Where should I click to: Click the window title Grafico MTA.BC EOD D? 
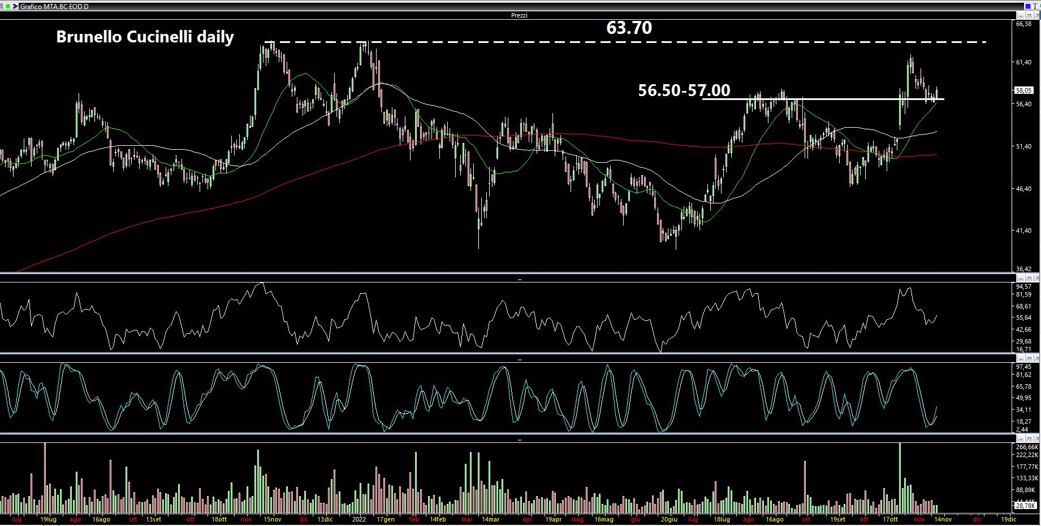click(x=54, y=6)
